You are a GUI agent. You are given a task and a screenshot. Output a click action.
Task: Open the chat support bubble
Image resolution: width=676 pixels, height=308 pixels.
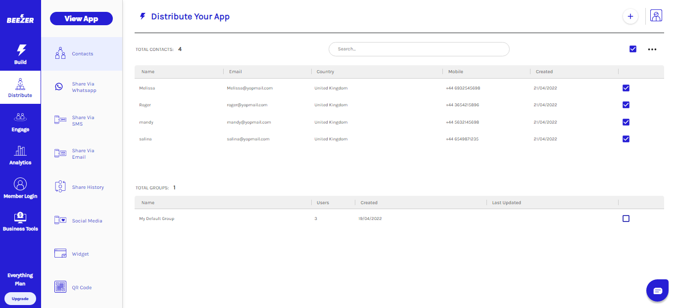tap(657, 291)
